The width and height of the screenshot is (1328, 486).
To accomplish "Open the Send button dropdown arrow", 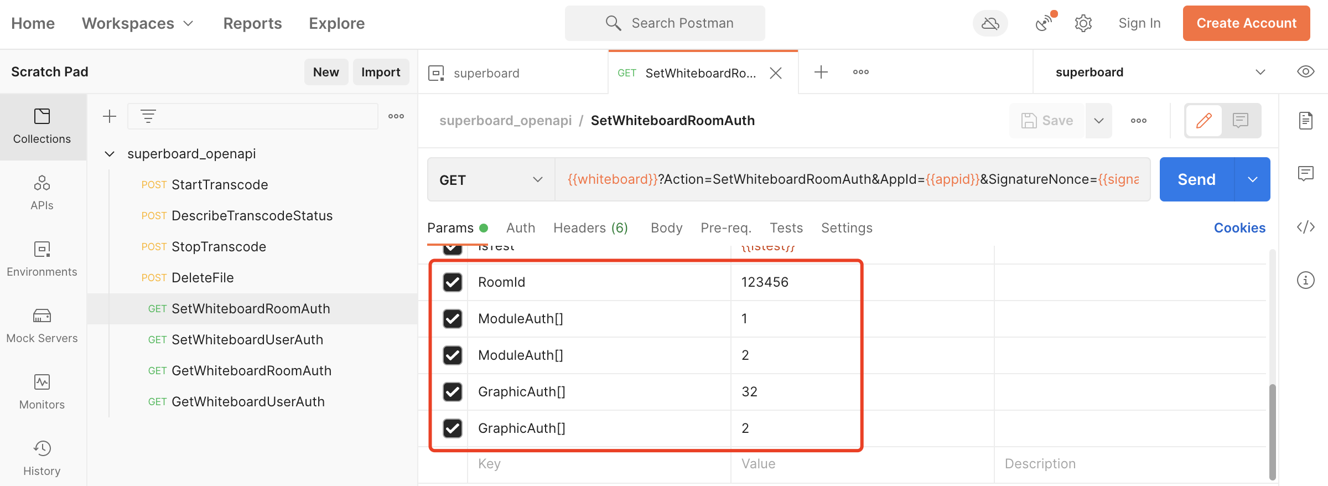I will [1253, 179].
